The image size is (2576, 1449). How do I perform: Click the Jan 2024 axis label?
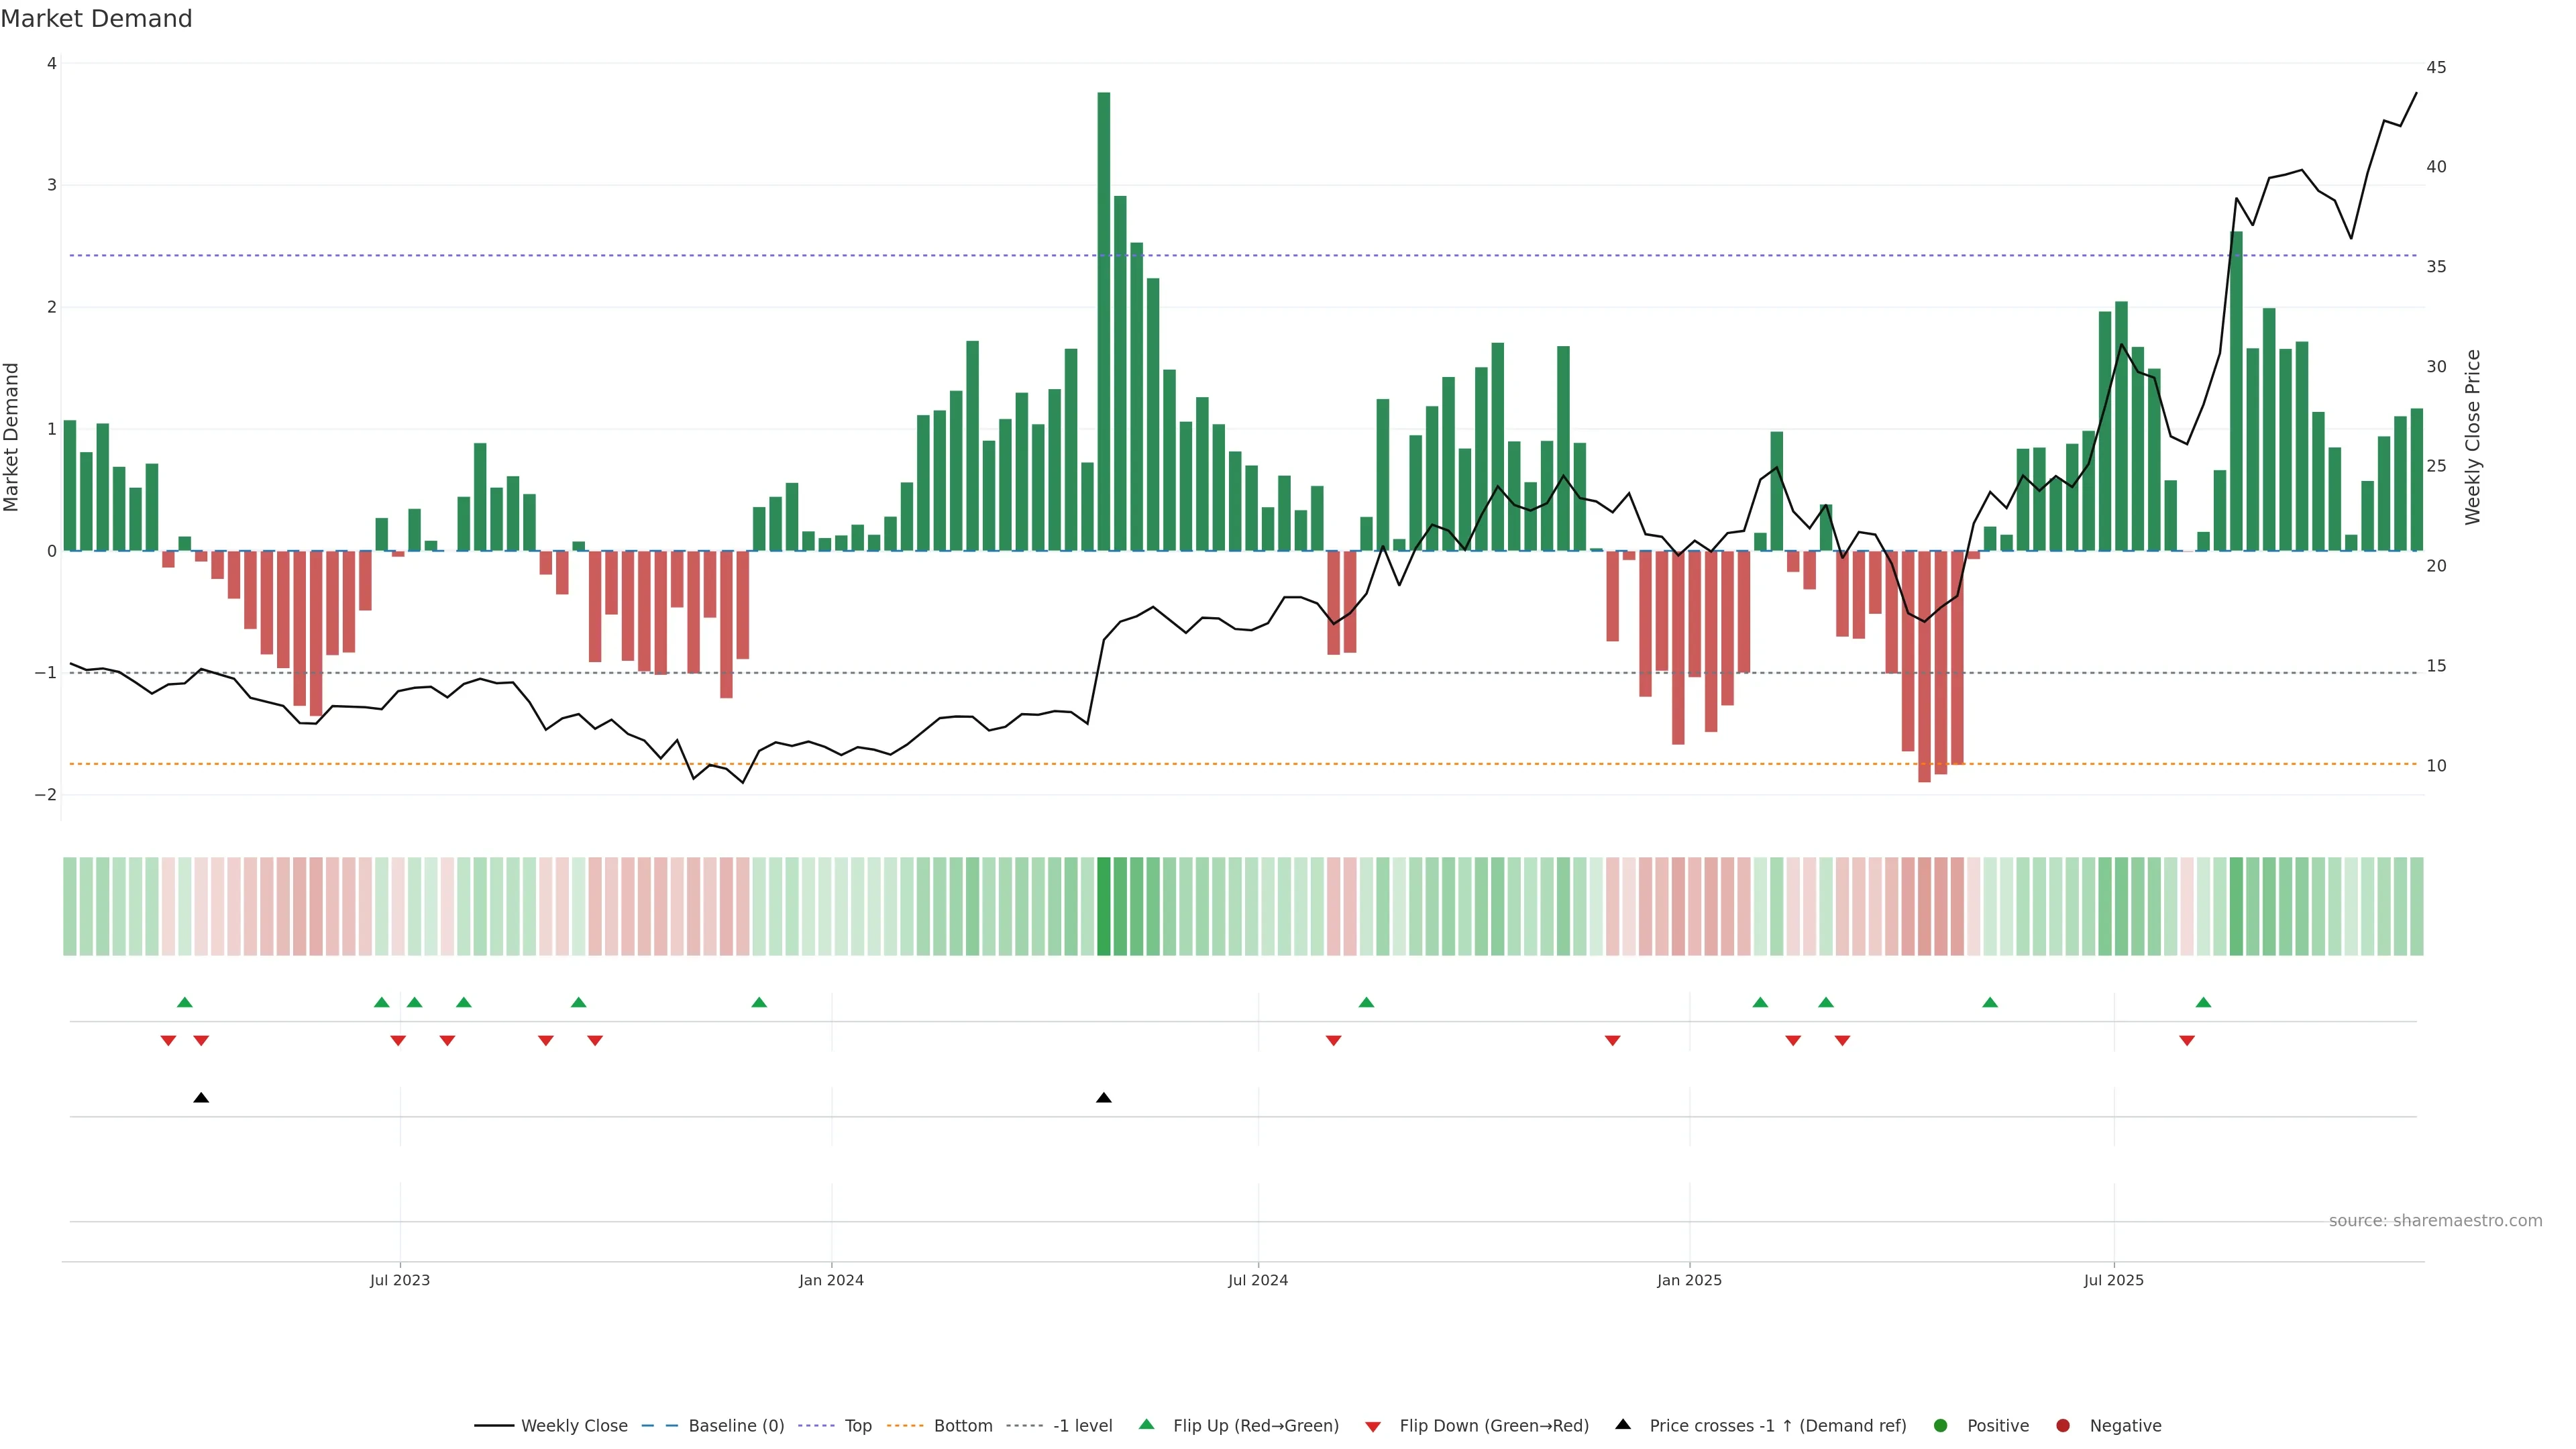tap(831, 1280)
